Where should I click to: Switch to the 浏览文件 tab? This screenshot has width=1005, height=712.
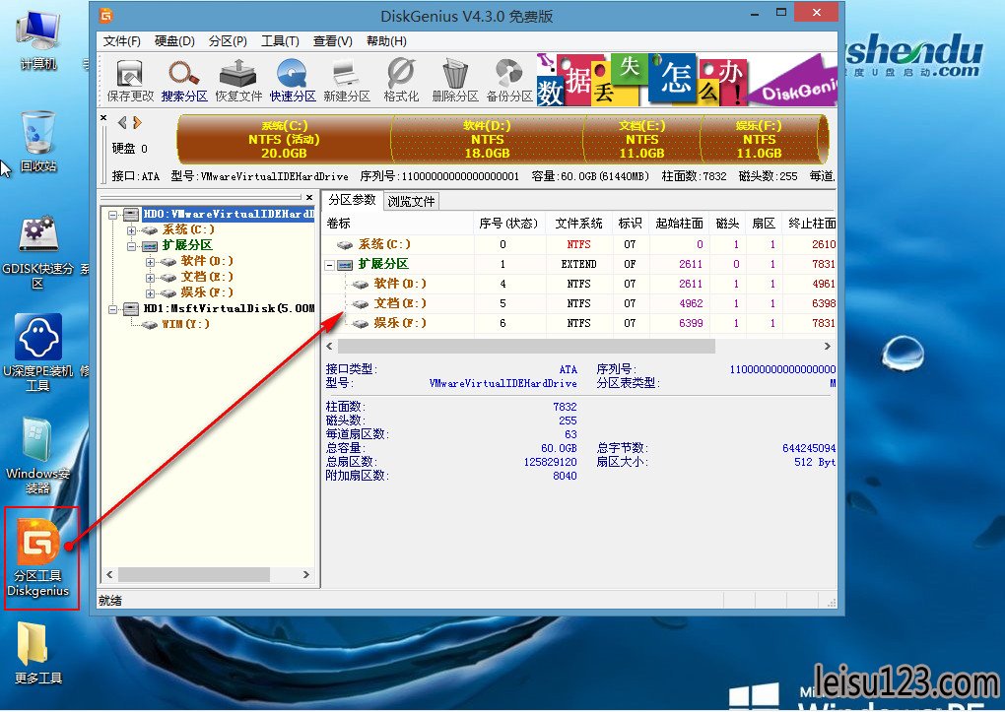pos(412,201)
